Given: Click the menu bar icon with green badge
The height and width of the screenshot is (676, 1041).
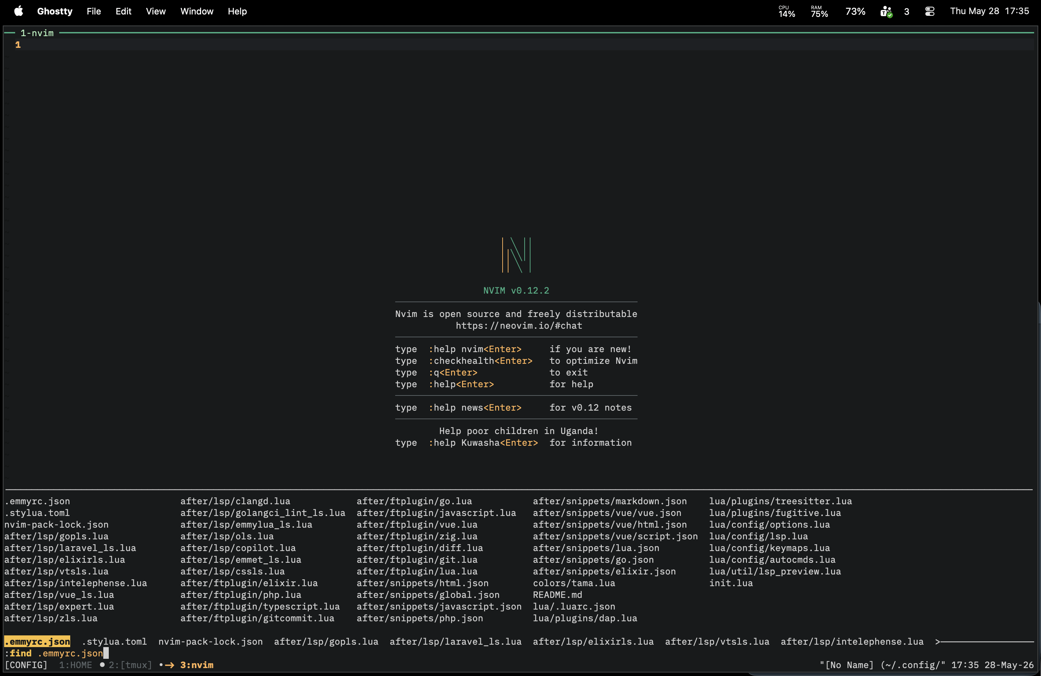Looking at the screenshot, I should pos(886,11).
